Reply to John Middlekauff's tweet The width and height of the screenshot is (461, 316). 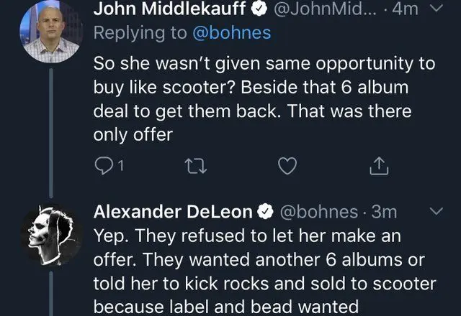[x=105, y=167]
